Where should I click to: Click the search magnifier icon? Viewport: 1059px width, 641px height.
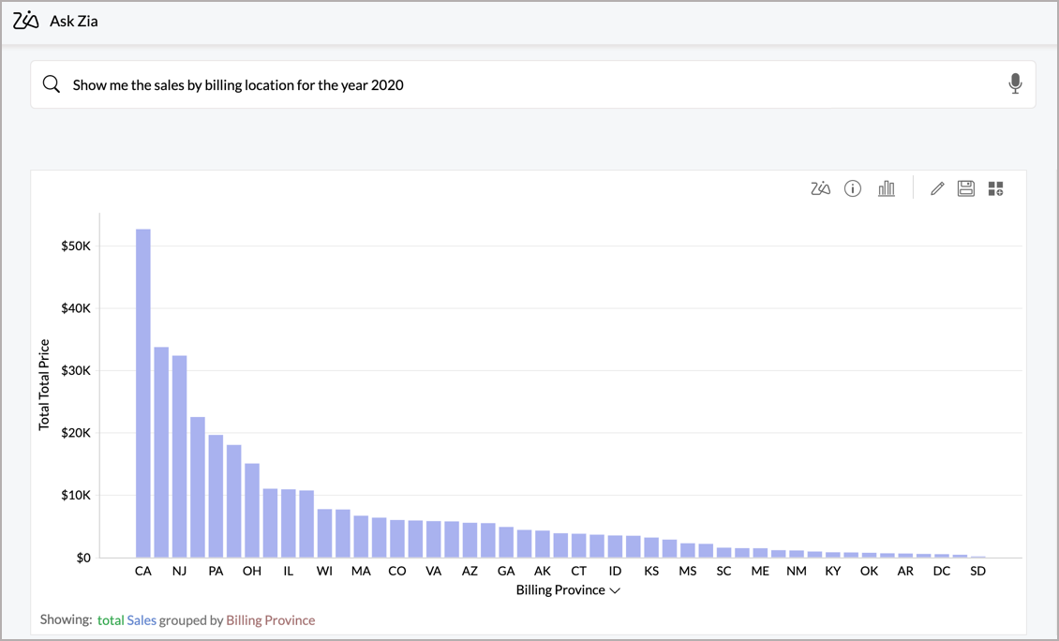point(52,85)
